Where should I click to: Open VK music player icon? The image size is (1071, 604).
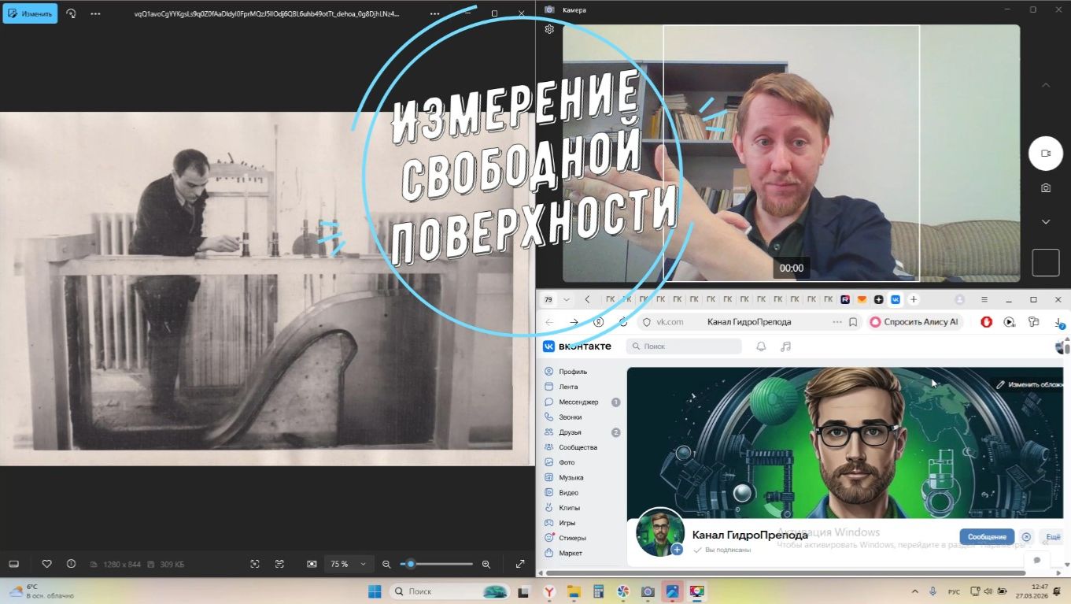[x=785, y=346]
